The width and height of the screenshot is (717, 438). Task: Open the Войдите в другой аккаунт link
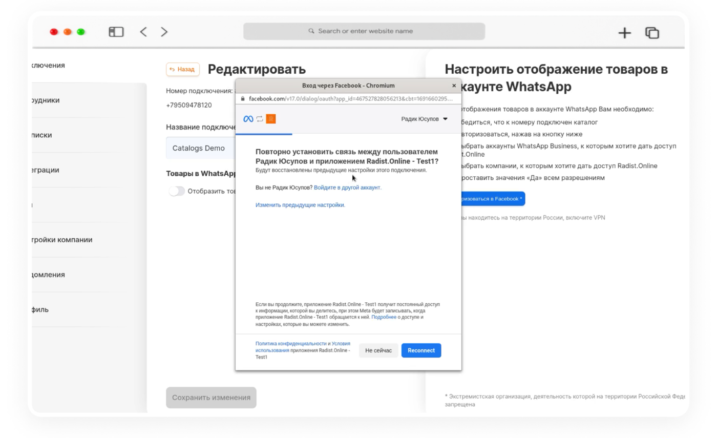tap(348, 187)
